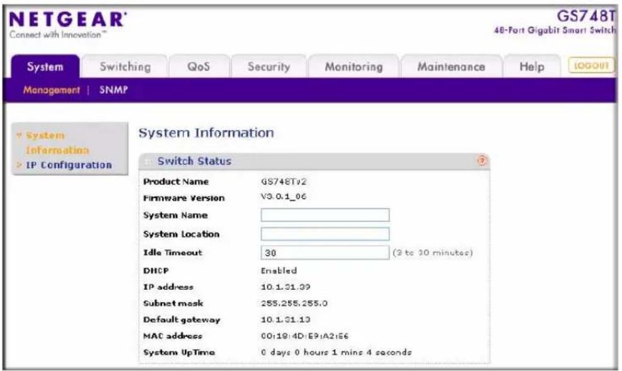Click the LOGOUT button
Image resolution: width=622 pixels, height=371 pixels.
591,65
